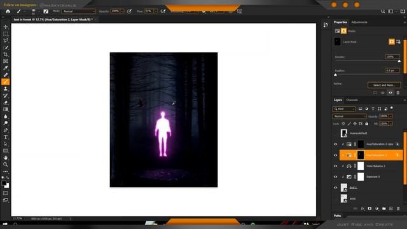Select the Zoom tool

(6, 164)
